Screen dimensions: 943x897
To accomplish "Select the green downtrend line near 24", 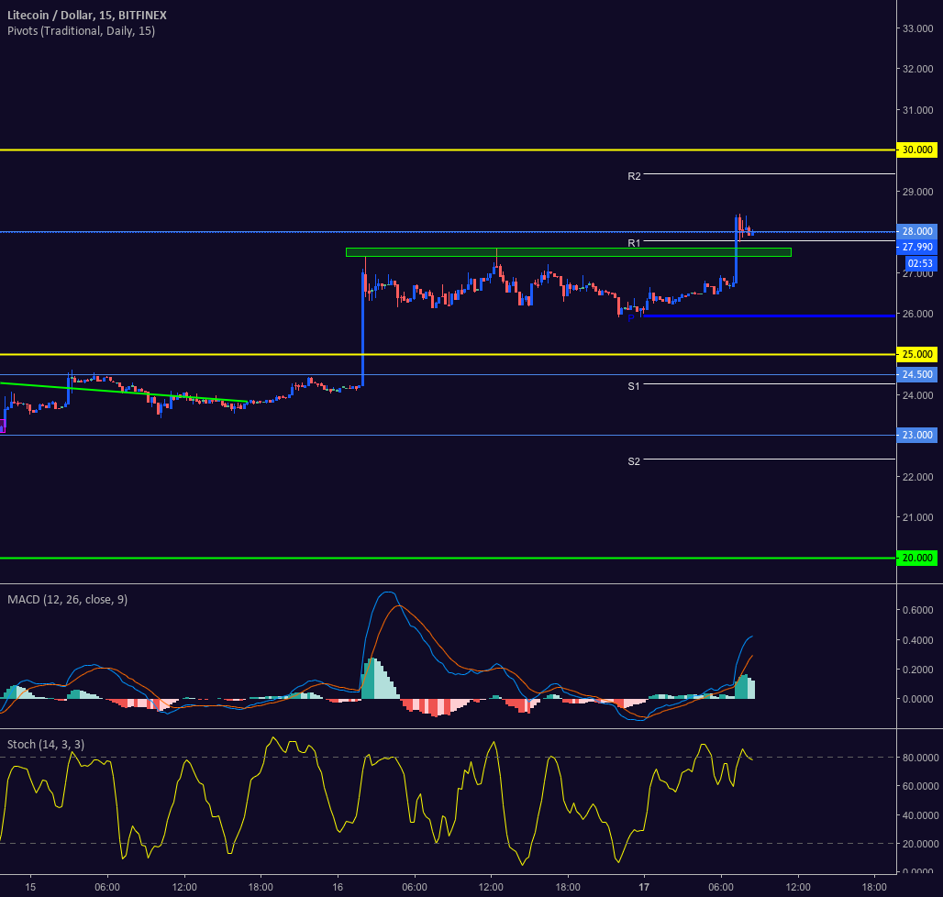I will (123, 392).
